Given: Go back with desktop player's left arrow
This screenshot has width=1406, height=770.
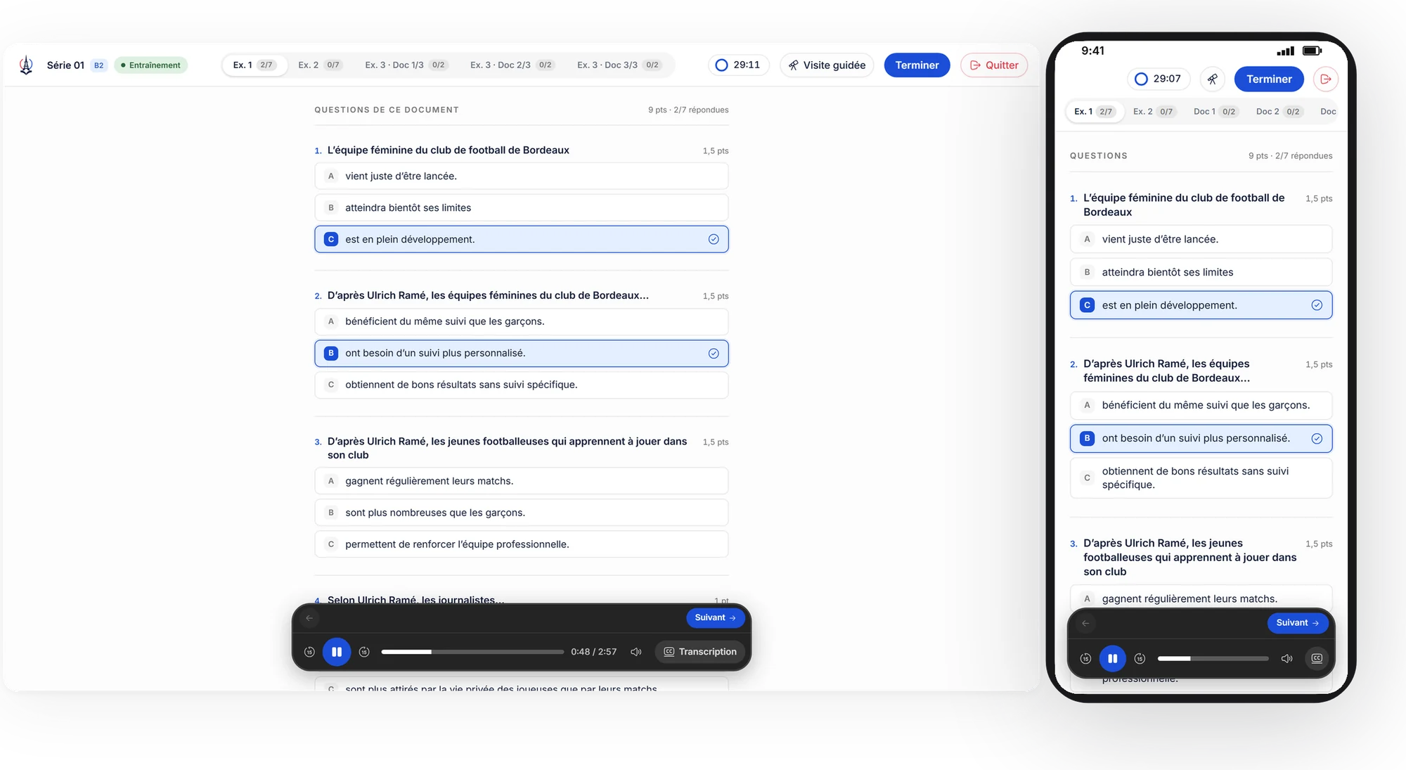Looking at the screenshot, I should point(309,618).
